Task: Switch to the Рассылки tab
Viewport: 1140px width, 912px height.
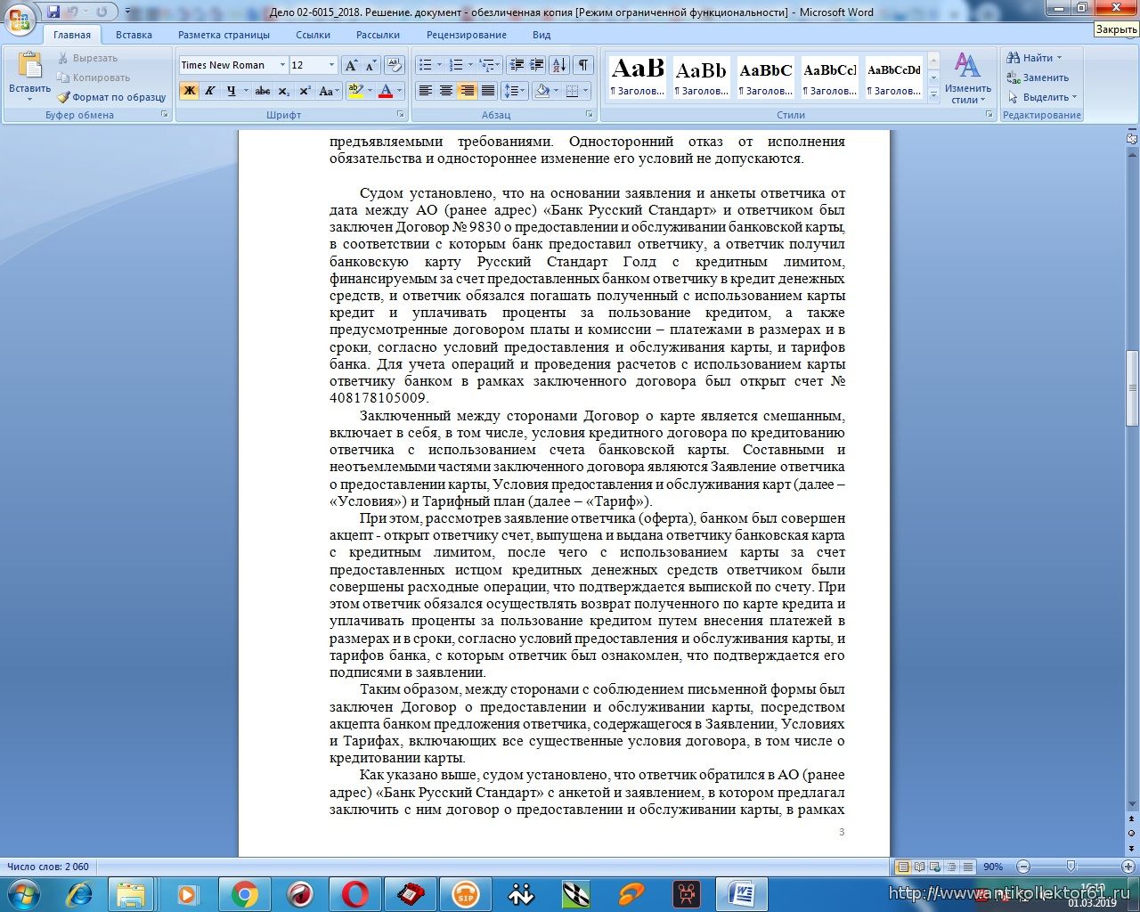Action: tap(378, 35)
